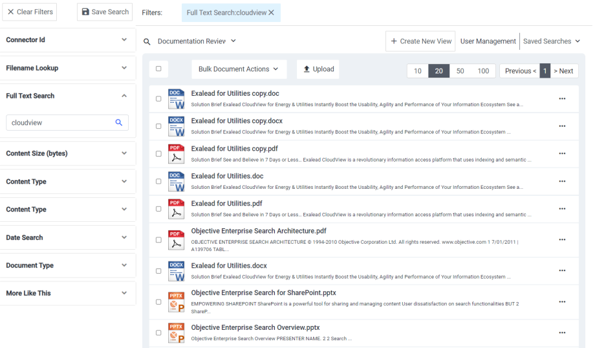The image size is (595, 348).
Task: Open the User Management menu item
Action: click(488, 41)
